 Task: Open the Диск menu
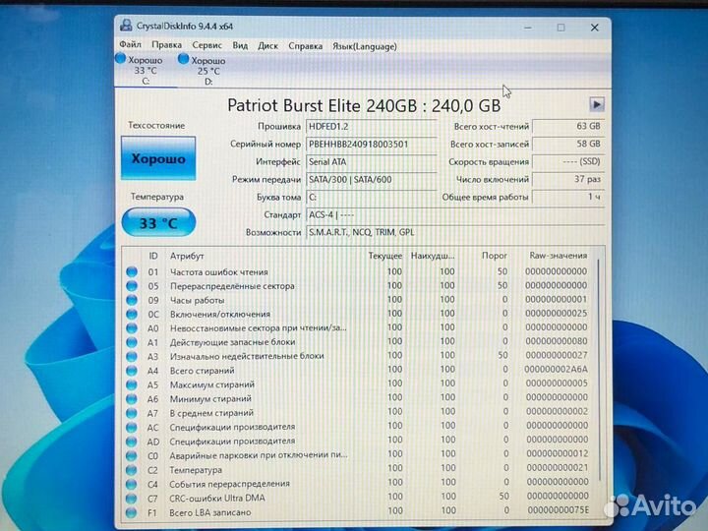[267, 46]
